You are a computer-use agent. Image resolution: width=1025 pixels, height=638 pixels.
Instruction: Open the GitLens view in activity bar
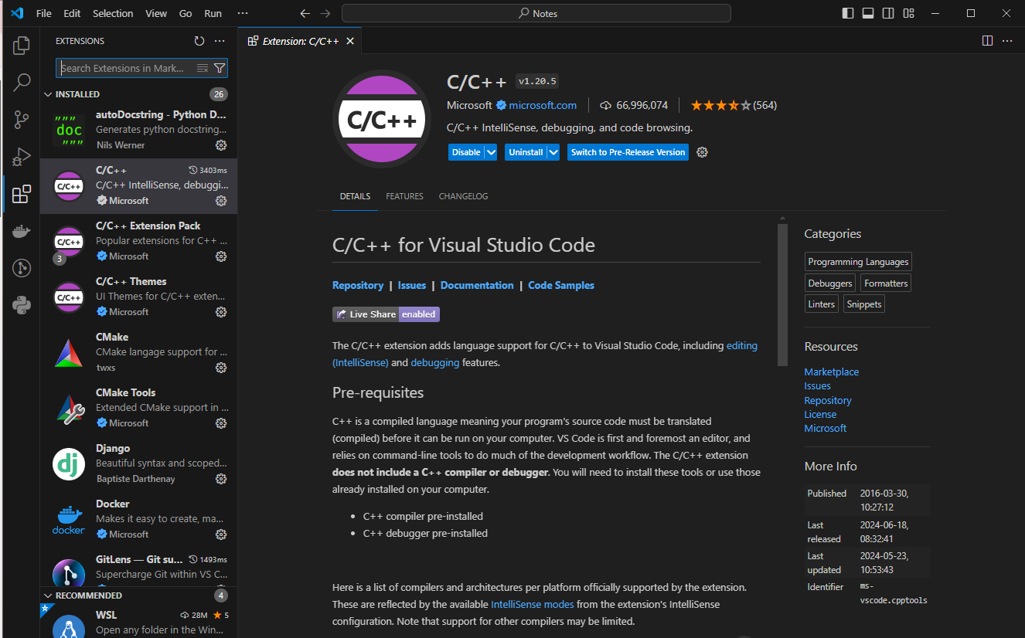click(x=22, y=268)
